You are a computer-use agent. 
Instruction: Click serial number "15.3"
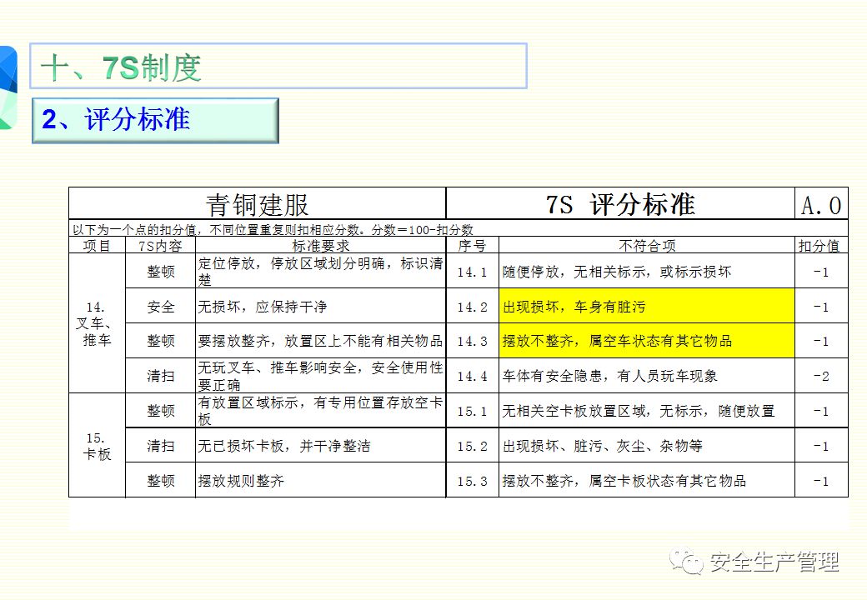472,481
